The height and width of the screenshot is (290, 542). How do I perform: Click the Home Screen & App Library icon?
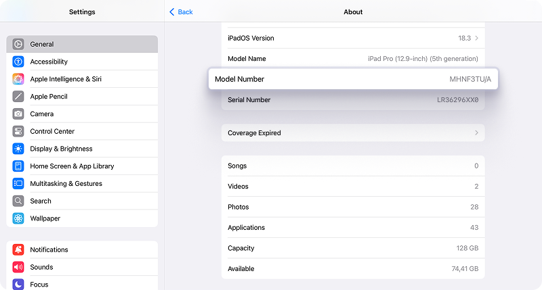18,166
